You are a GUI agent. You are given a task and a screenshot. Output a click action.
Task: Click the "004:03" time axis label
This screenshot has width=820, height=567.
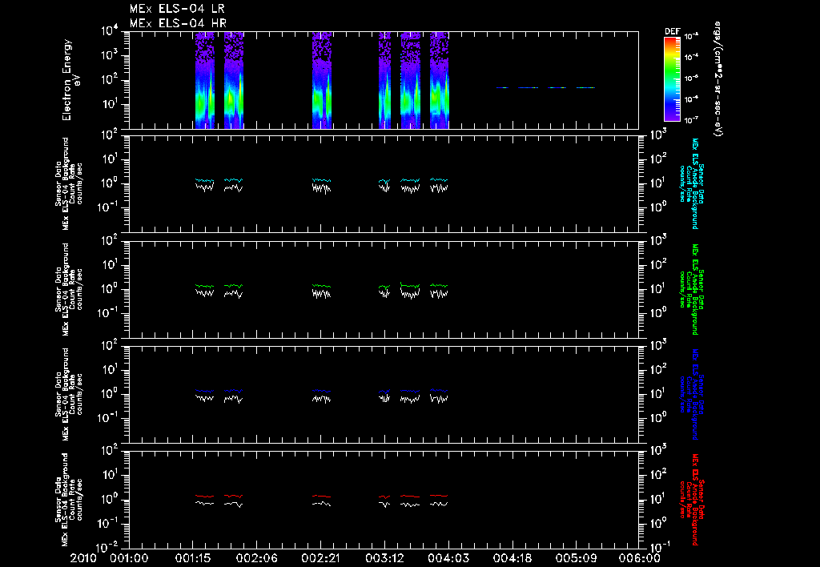coord(448,558)
